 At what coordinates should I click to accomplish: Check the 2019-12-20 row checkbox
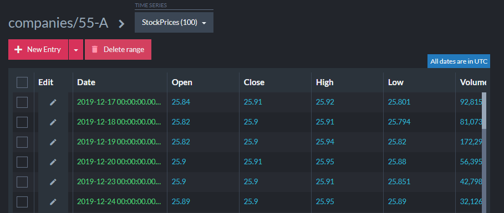coord(22,162)
